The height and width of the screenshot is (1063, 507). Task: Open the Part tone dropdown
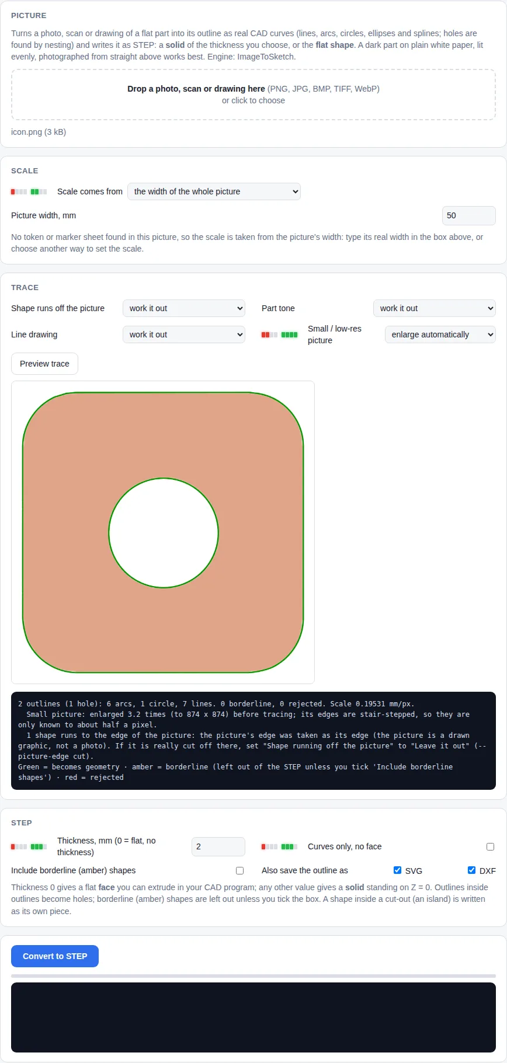pos(435,308)
